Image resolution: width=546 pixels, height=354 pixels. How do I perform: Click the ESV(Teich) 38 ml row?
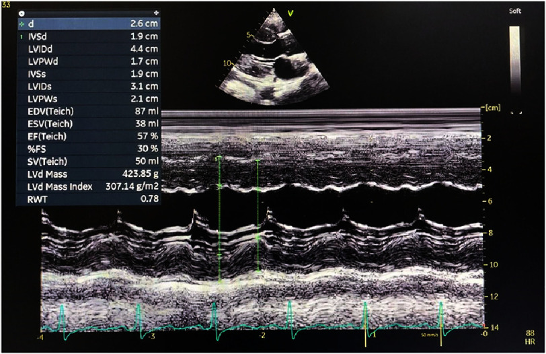point(89,124)
